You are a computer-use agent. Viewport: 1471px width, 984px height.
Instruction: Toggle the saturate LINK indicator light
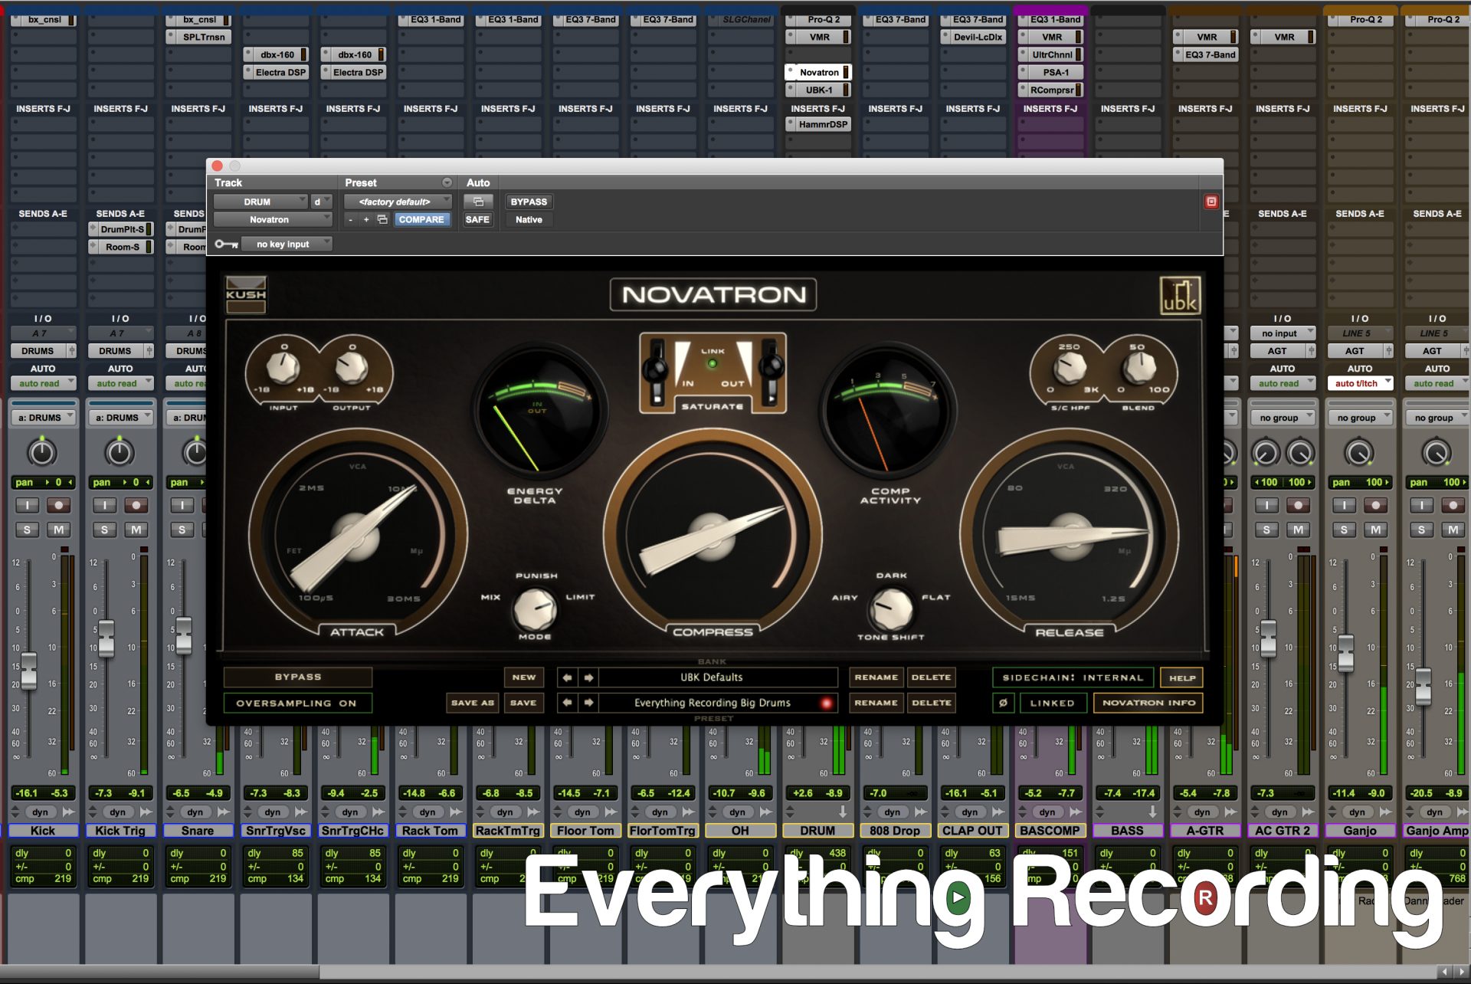(713, 364)
